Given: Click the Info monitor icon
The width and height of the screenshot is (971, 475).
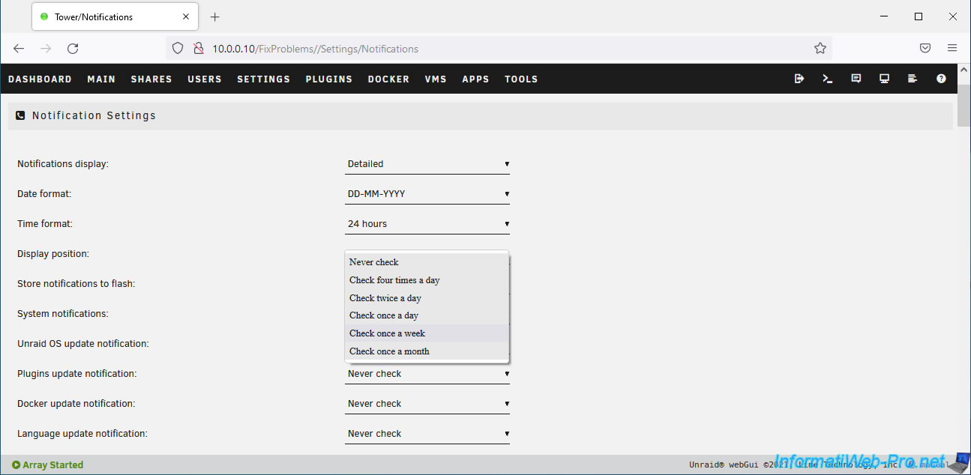Looking at the screenshot, I should click(x=885, y=79).
